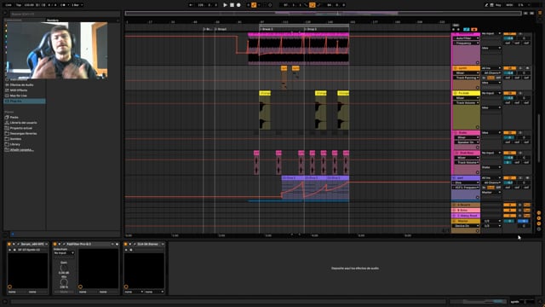Click the blue automation mode button
The height and width of the screenshot is (307, 545).
tap(467, 29)
